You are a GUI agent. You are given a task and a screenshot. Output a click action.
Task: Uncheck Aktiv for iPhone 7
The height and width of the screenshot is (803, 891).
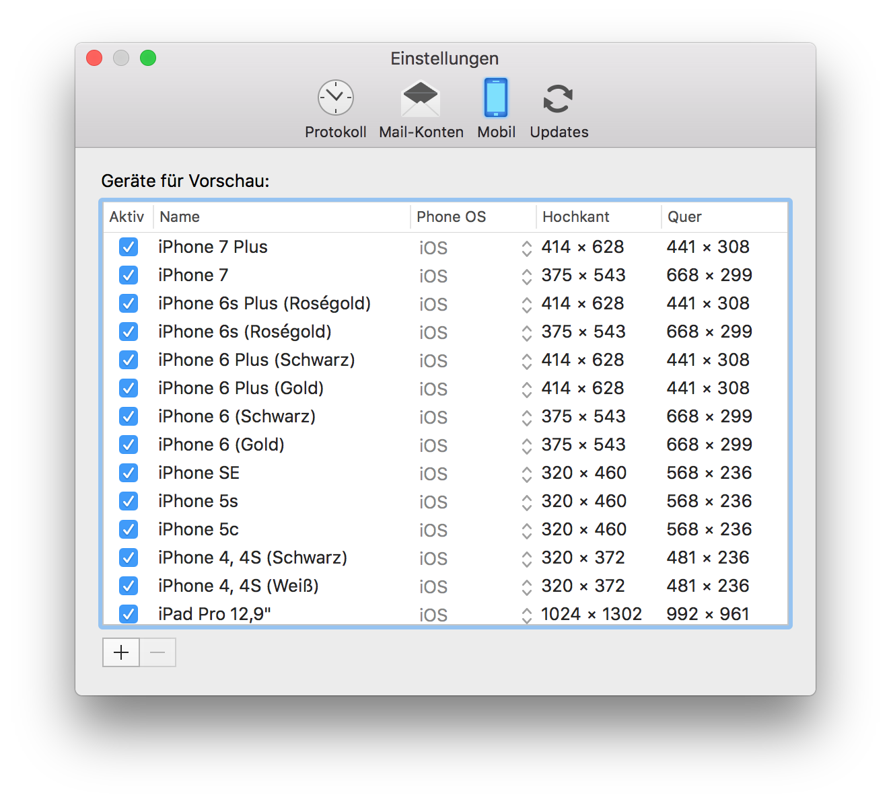point(129,275)
